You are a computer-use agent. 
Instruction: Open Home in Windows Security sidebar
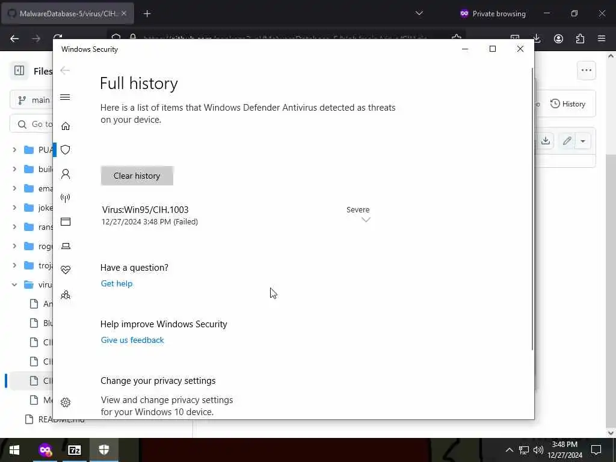tap(66, 126)
